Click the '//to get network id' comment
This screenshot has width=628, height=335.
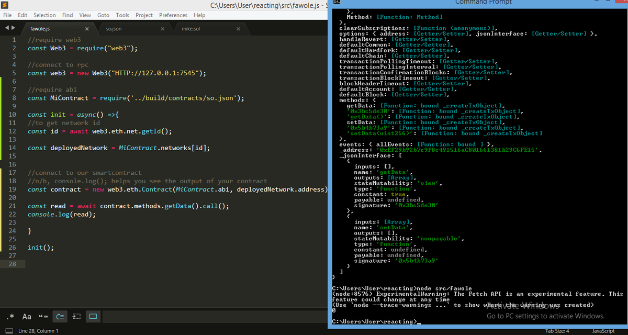click(64, 123)
